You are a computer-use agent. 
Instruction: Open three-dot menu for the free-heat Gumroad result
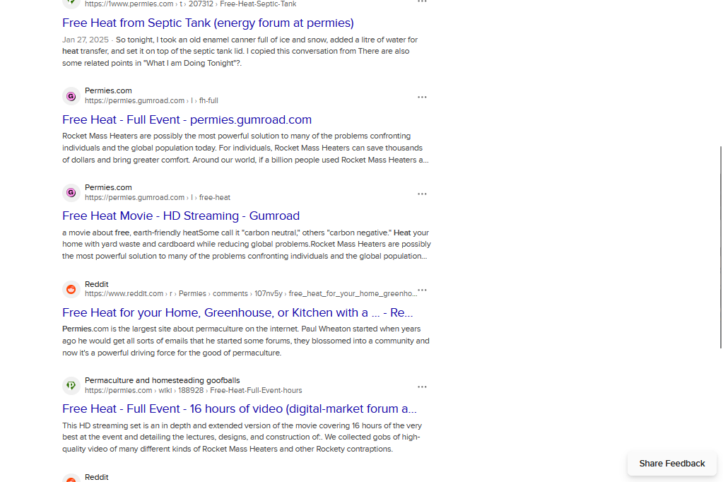click(422, 194)
